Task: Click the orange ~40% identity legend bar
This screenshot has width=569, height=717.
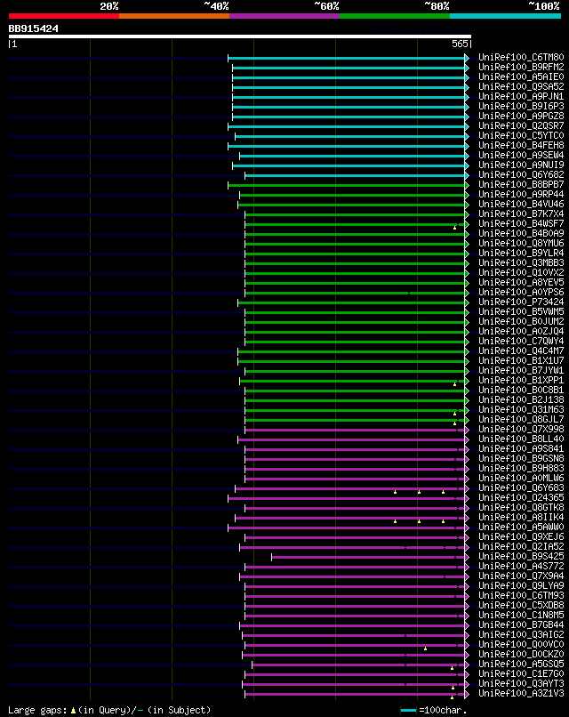Action: (x=174, y=16)
